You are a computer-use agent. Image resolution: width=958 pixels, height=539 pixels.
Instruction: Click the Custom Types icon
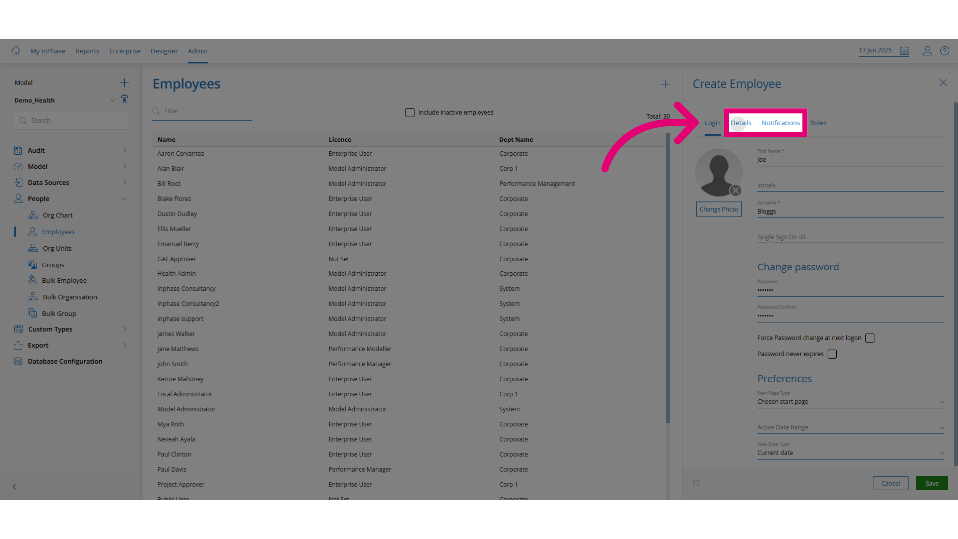[18, 329]
